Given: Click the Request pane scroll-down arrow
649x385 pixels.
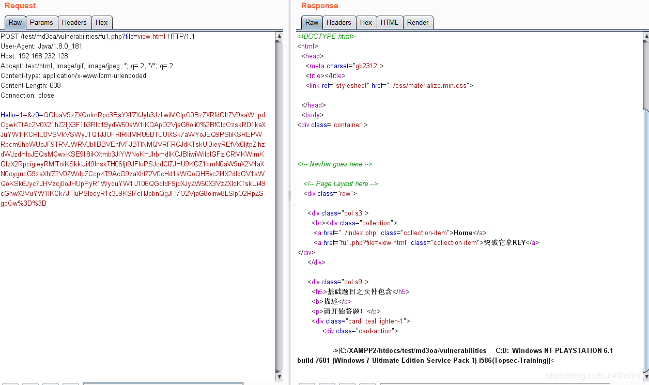Looking at the screenshot, I should 280,377.
